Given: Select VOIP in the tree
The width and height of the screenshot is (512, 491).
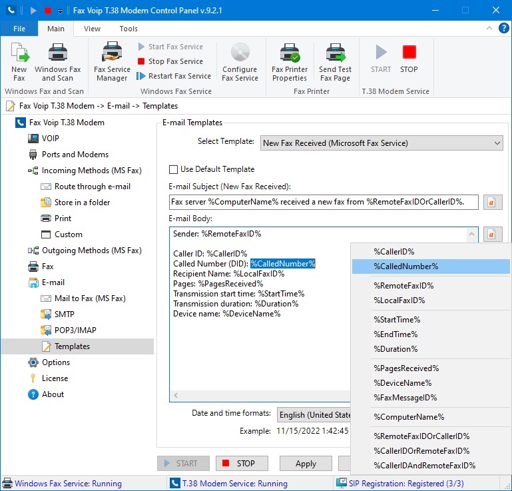Looking at the screenshot, I should coord(43,139).
